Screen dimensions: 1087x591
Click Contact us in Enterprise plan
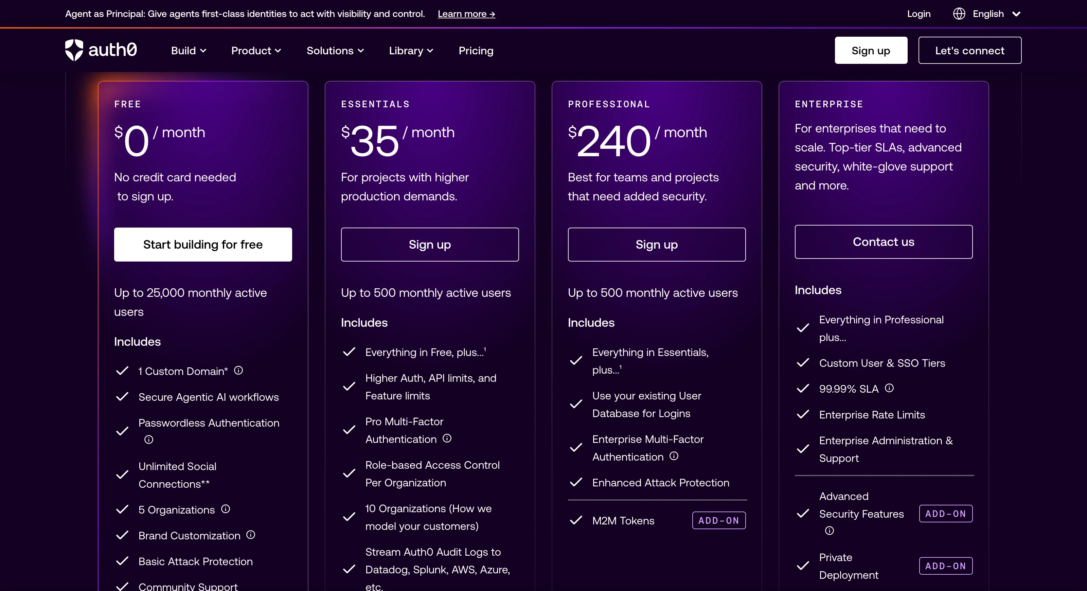[884, 242]
